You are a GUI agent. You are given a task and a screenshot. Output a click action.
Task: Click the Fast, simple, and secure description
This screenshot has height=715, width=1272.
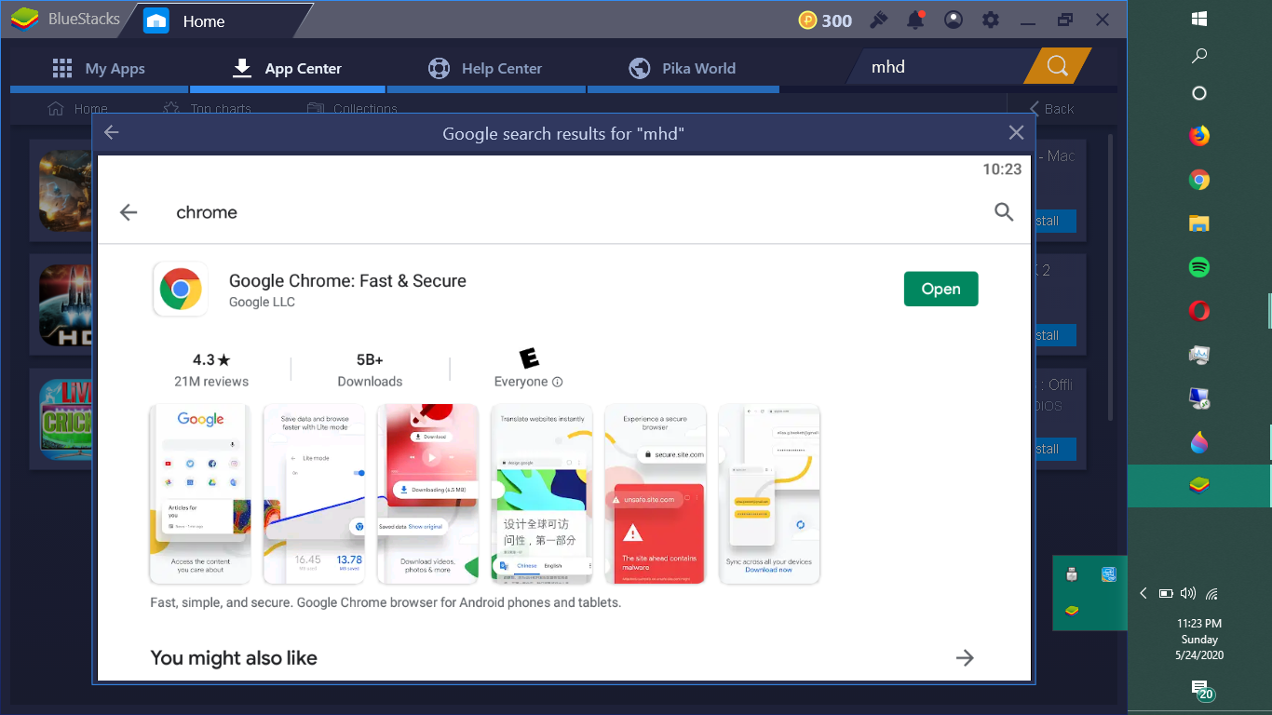coord(386,602)
